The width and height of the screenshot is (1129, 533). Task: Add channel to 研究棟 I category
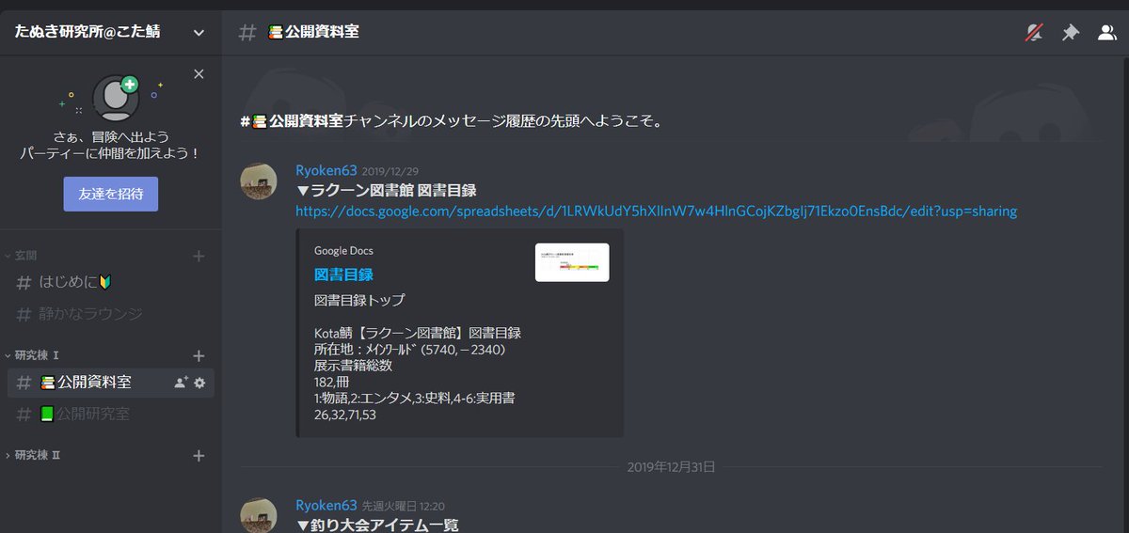(x=199, y=355)
